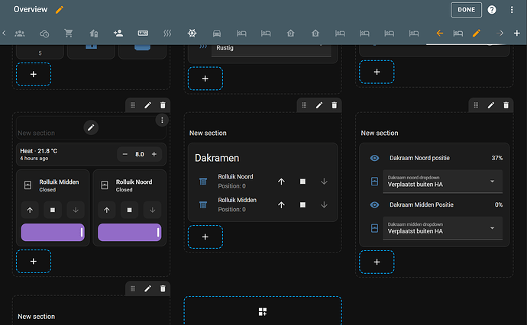Open the ship wheel view tab
Image resolution: width=527 pixels, height=325 pixels.
point(192,33)
